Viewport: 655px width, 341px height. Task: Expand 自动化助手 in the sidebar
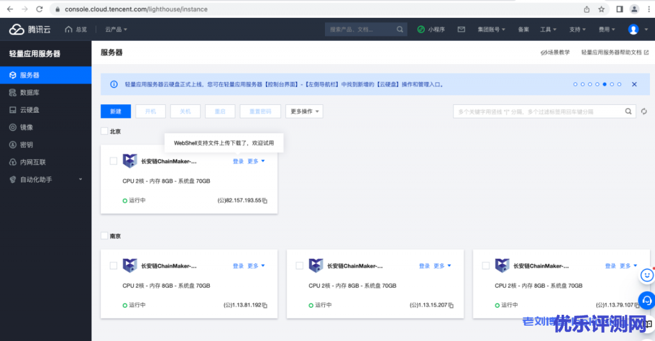(x=45, y=180)
